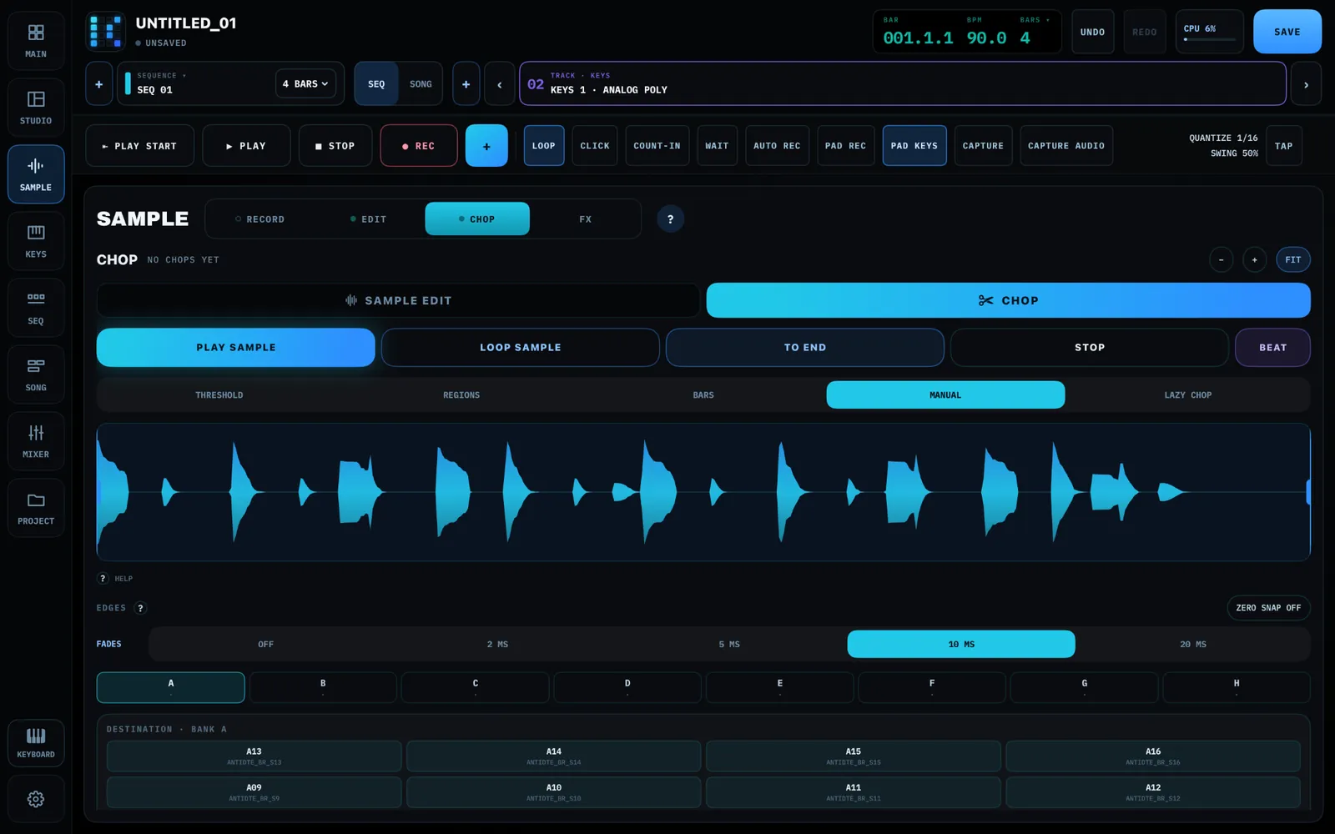Open settings gear in sidebar
The width and height of the screenshot is (1335, 834).
[x=36, y=799]
